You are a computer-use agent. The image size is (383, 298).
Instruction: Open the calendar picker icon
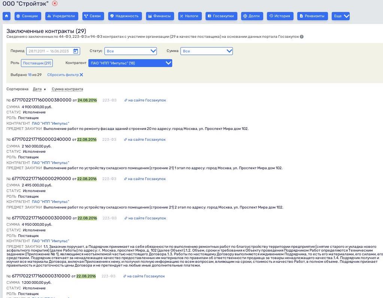click(76, 51)
